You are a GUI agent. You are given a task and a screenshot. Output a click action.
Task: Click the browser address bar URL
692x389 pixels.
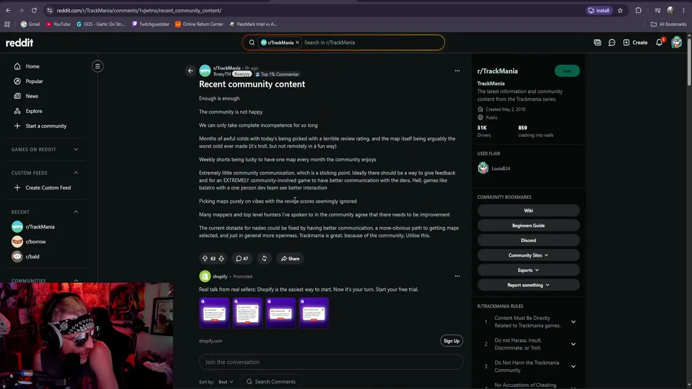(139, 10)
